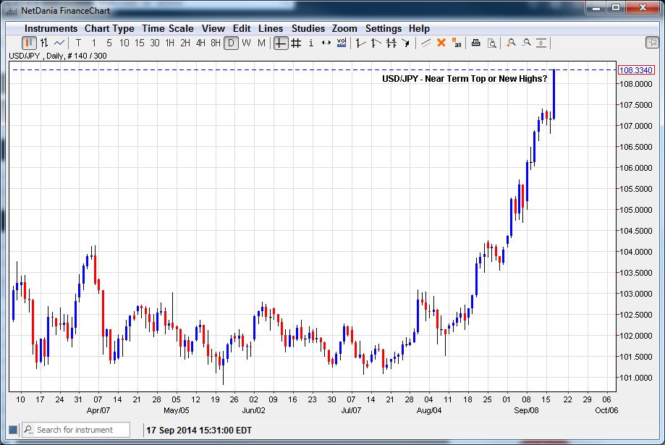Click the 101.0000 price axis label

pyautogui.click(x=636, y=378)
